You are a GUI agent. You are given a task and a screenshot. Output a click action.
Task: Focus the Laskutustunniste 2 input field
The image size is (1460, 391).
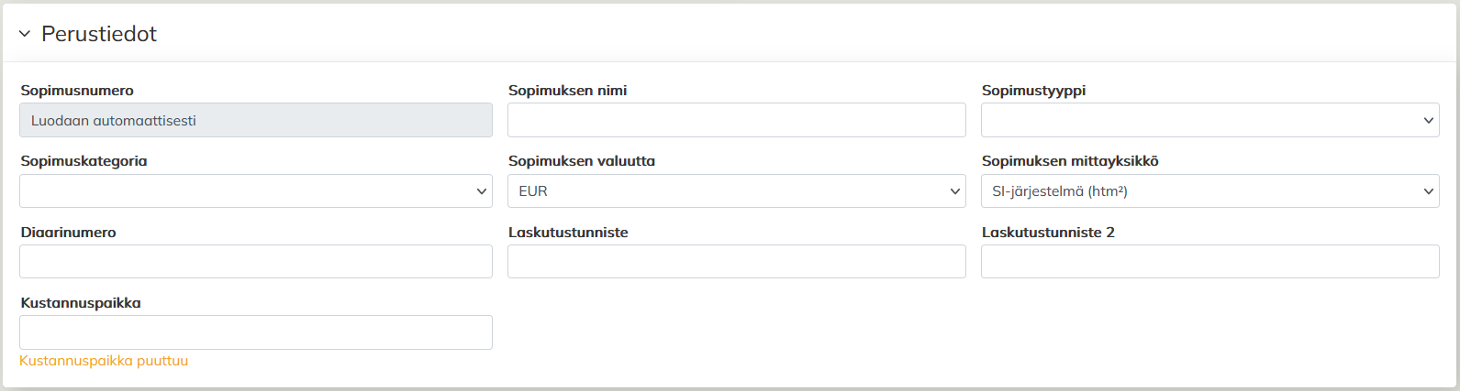pyautogui.click(x=1209, y=262)
